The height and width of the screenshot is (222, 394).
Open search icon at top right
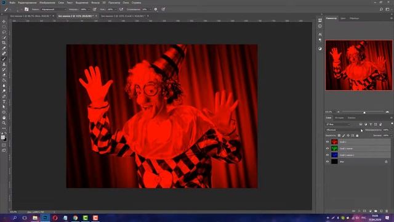click(x=381, y=9)
